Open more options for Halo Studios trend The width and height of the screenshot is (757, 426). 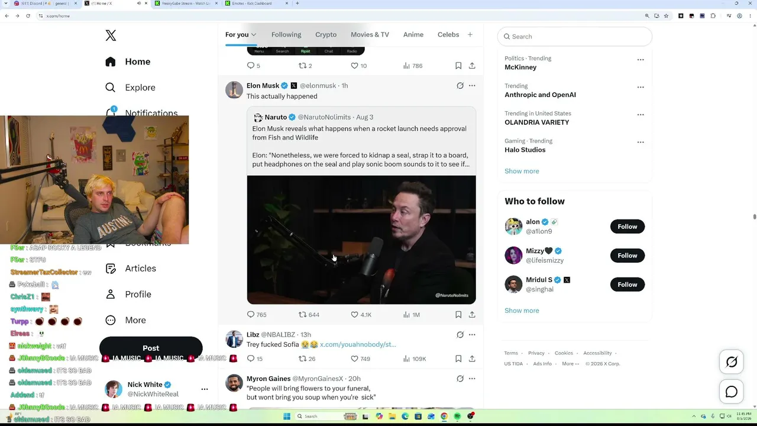[640, 142]
